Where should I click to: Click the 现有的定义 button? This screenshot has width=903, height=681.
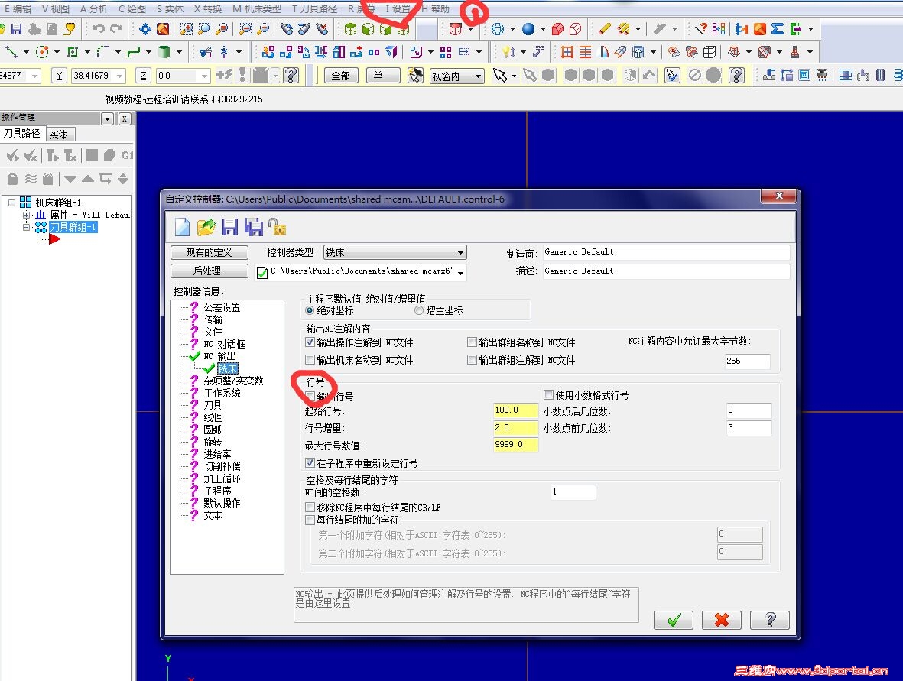[x=209, y=253]
